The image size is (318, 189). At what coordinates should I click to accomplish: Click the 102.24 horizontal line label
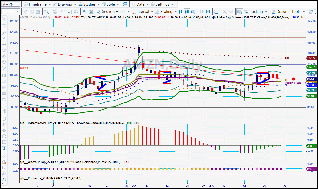tap(23, 68)
